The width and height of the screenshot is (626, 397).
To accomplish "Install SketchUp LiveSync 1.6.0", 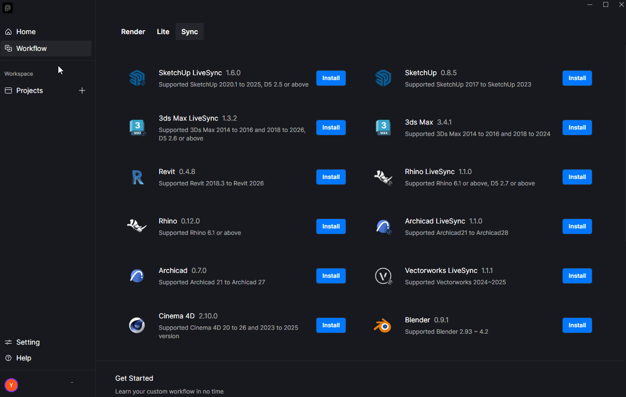I will pyautogui.click(x=331, y=78).
